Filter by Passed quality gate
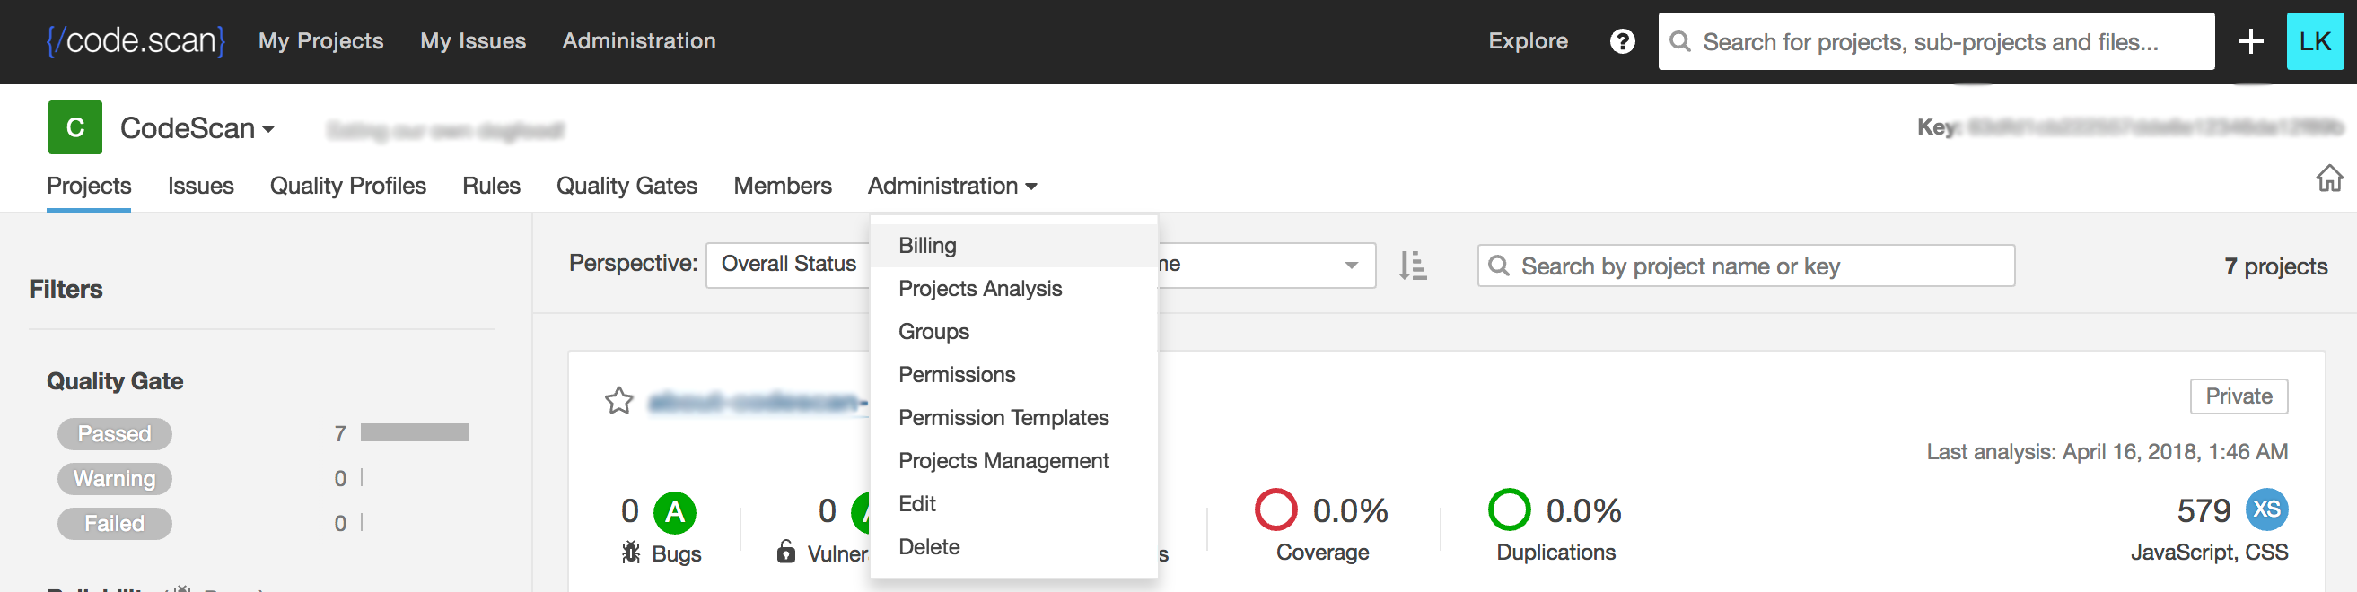Viewport: 2357px width, 592px height. pos(114,434)
